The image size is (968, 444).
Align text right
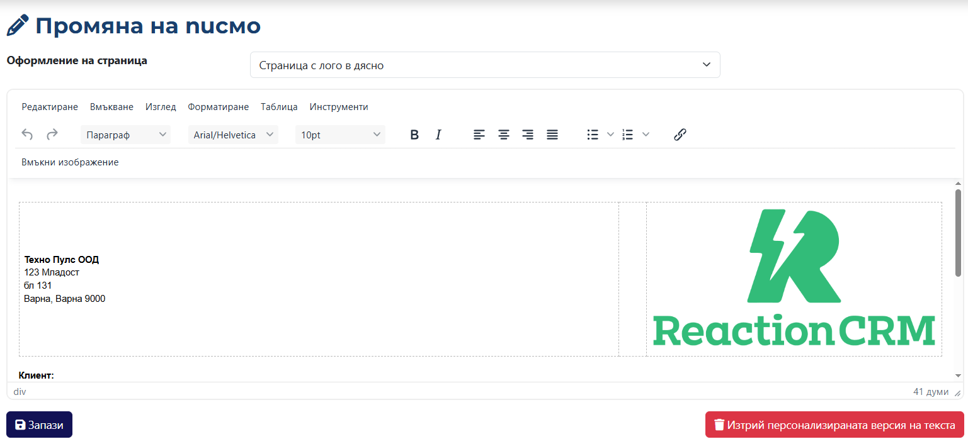coord(528,135)
